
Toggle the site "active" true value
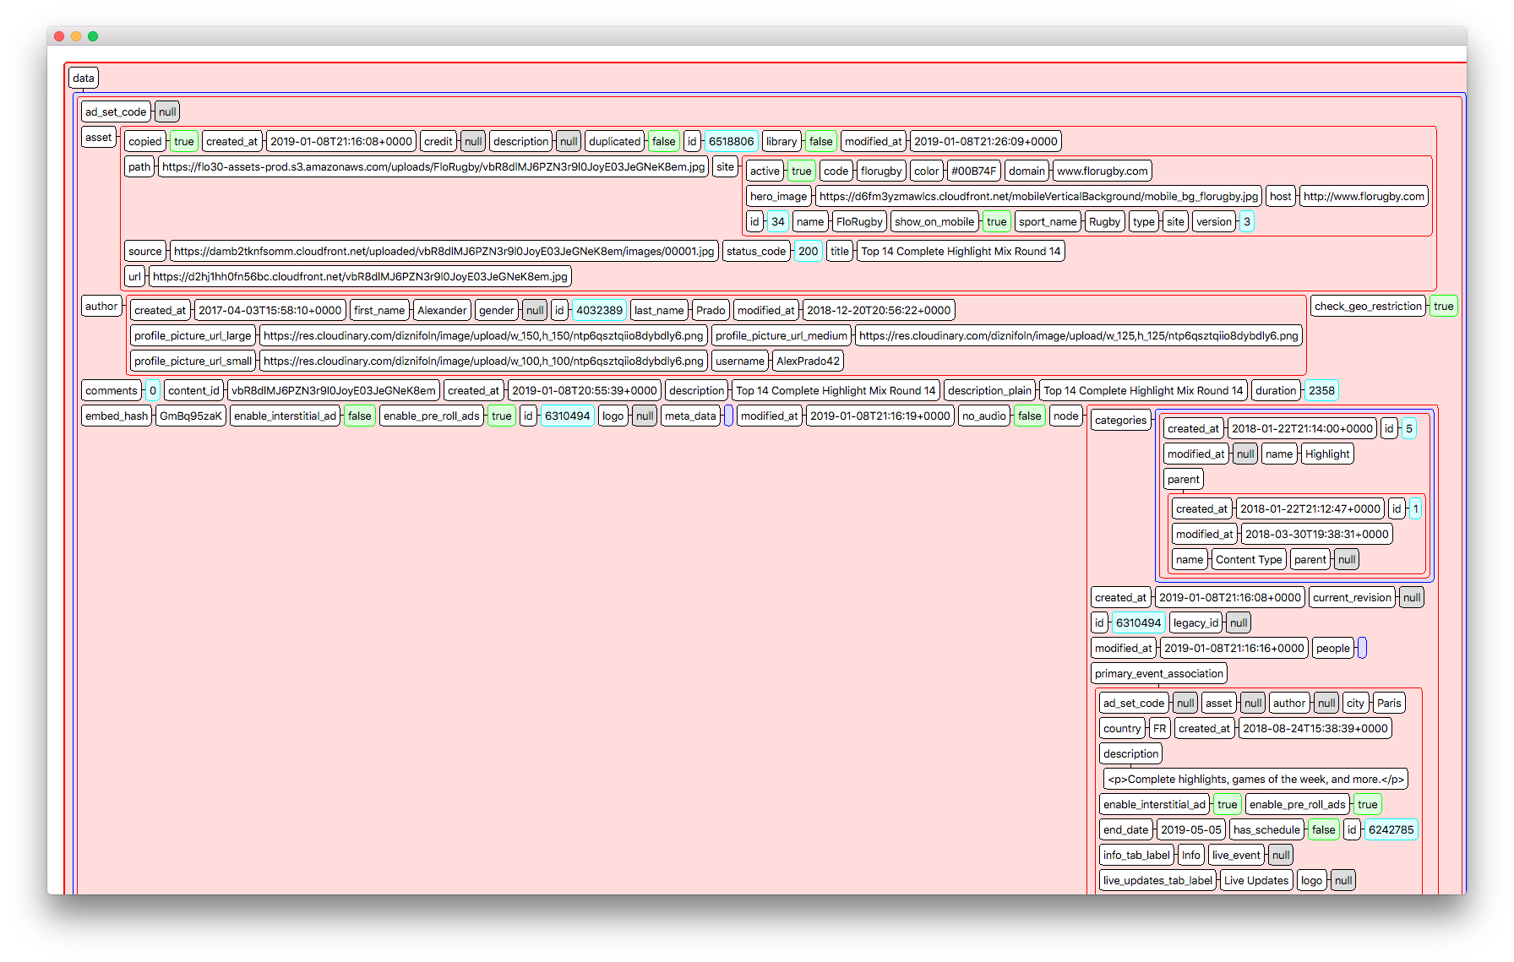click(x=801, y=170)
